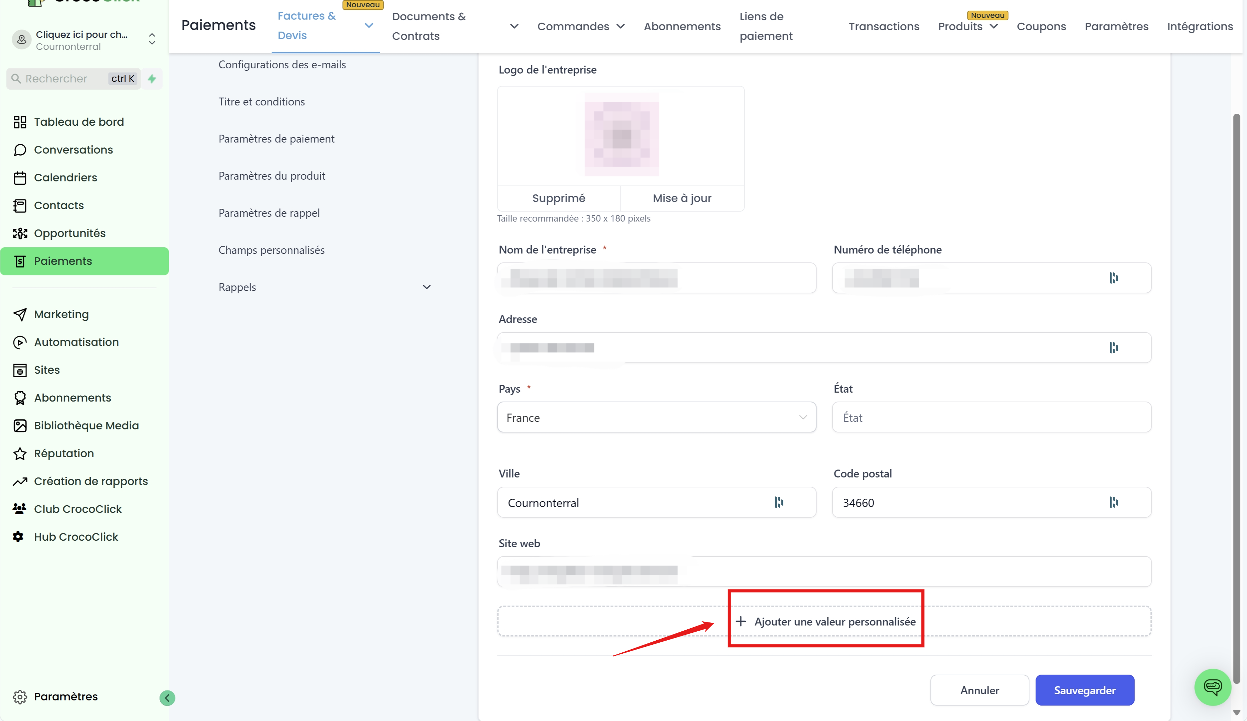Open the Coupons tab

[x=1041, y=26]
